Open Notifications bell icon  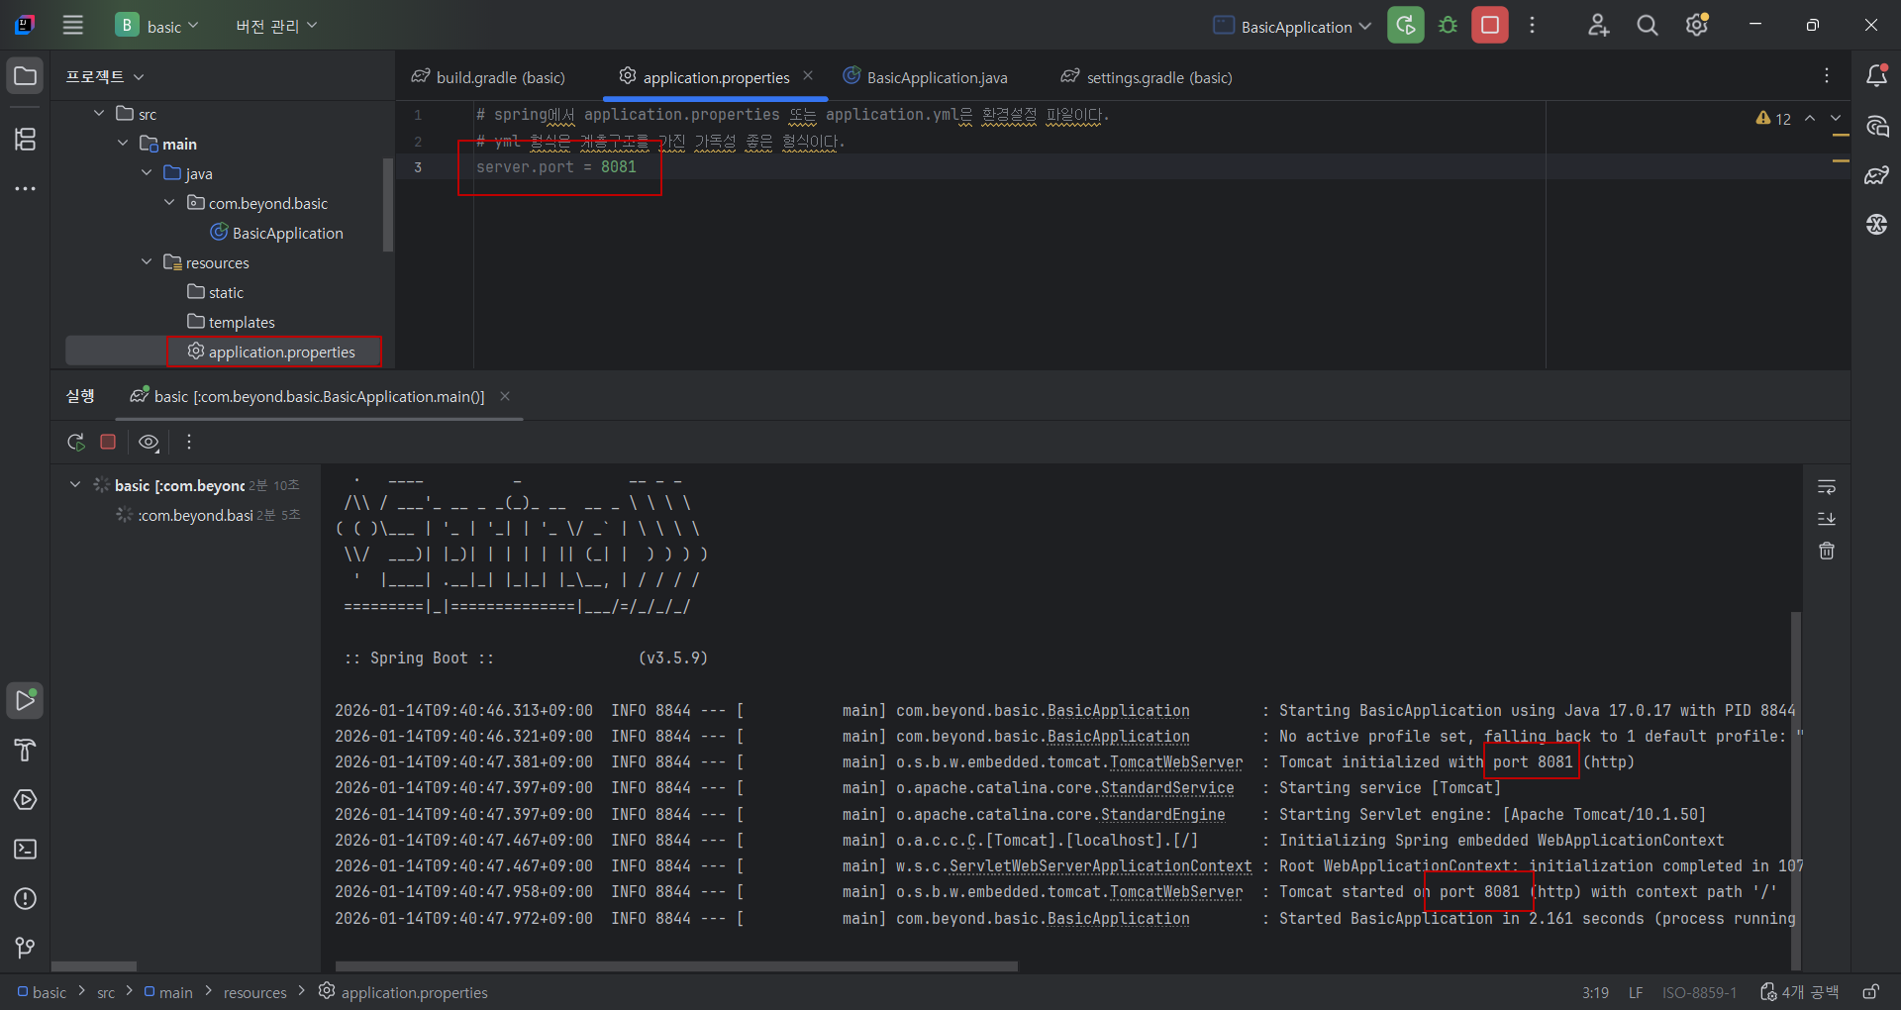(x=1876, y=76)
